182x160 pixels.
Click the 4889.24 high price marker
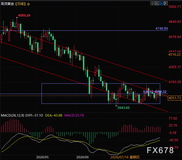click(x=24, y=15)
